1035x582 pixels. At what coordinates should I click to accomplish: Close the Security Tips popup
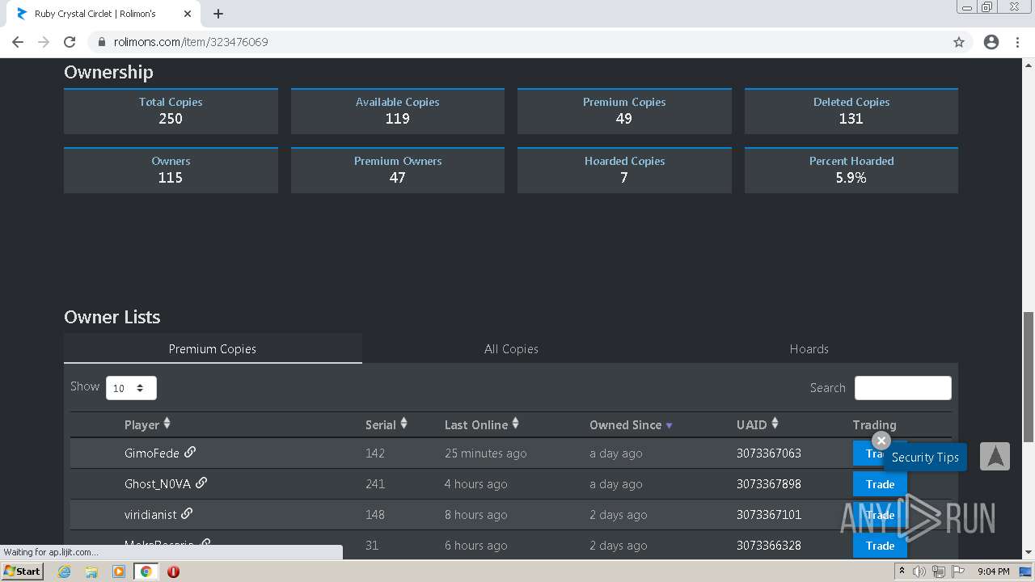[881, 441]
